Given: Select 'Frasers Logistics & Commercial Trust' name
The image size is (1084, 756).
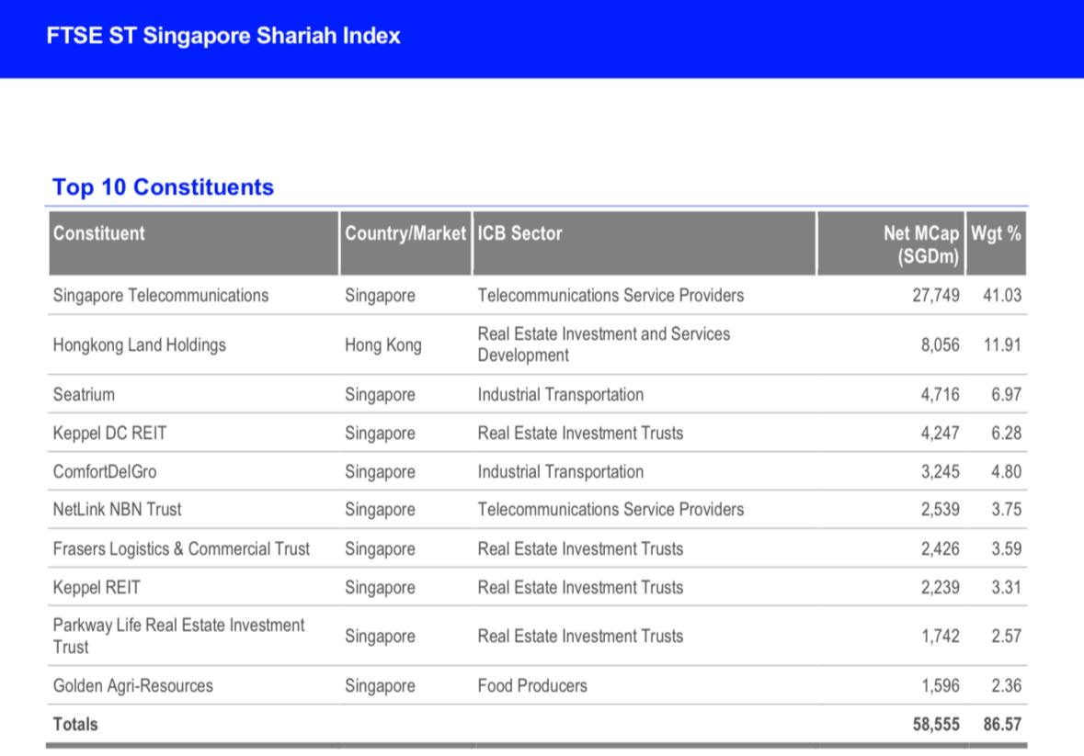Looking at the screenshot, I should 181,549.
